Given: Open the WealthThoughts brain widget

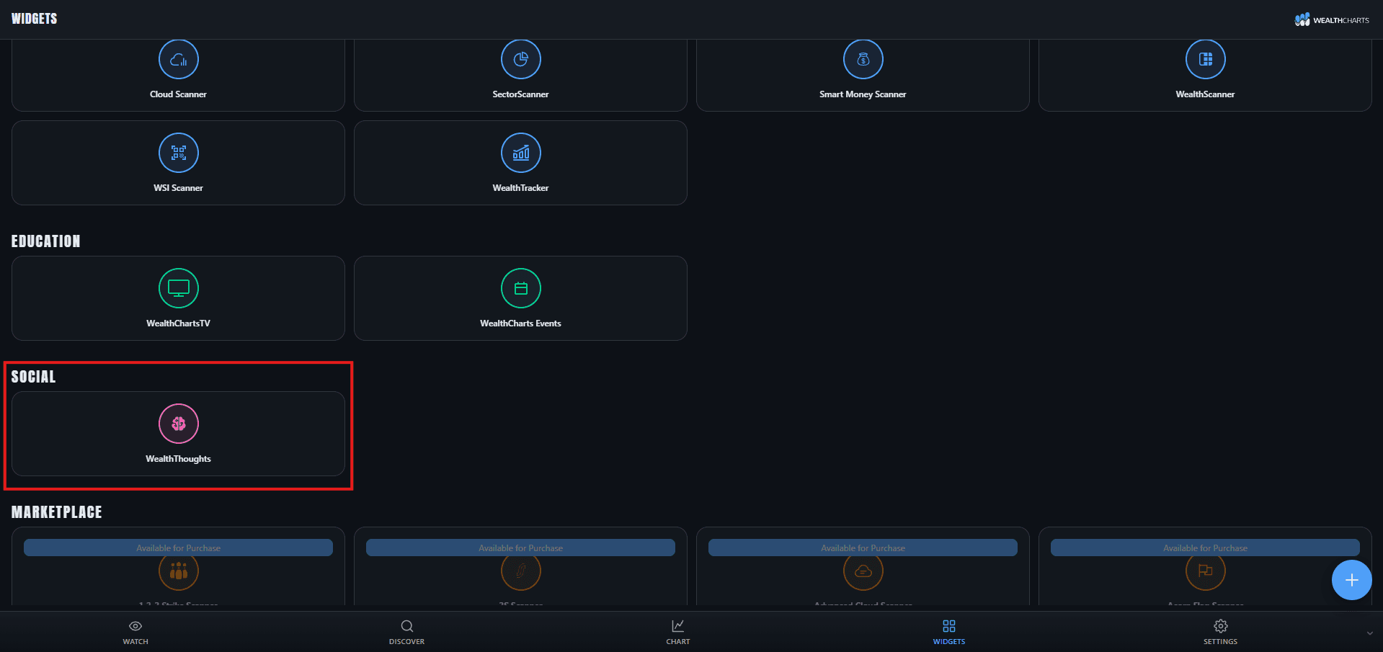Looking at the screenshot, I should (178, 434).
